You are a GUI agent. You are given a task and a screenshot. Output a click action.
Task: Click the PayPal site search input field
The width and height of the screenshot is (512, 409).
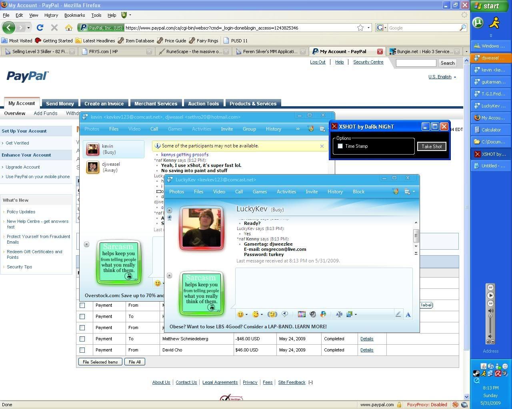416,63
